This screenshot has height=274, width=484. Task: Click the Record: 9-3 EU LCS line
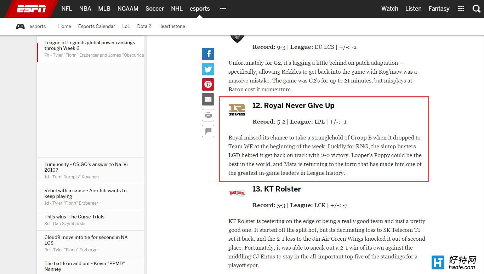(304, 47)
